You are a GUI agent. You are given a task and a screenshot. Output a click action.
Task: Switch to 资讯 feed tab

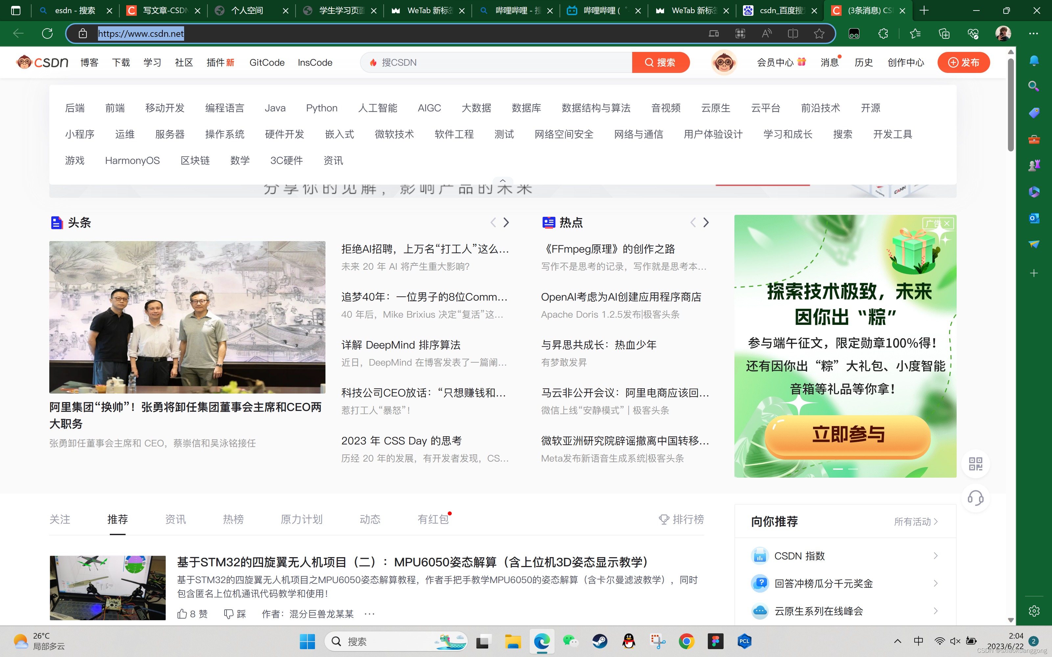(175, 519)
